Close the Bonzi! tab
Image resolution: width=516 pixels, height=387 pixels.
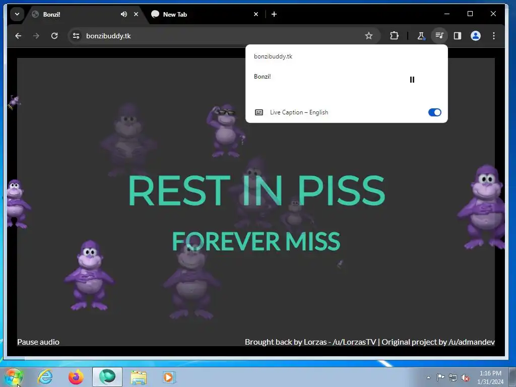(136, 14)
